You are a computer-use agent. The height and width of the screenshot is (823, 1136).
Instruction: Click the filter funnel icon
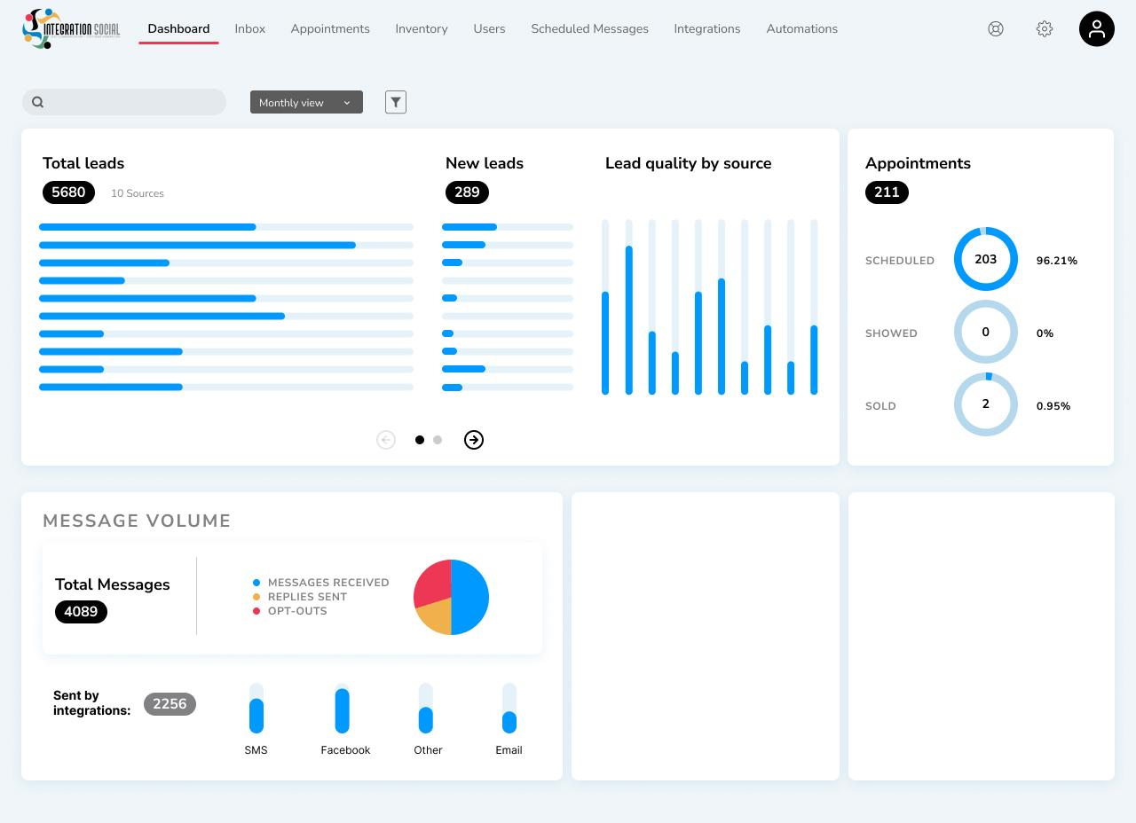(396, 102)
